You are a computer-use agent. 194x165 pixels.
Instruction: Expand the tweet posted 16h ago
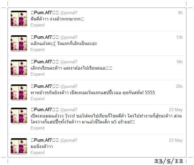point(37,74)
